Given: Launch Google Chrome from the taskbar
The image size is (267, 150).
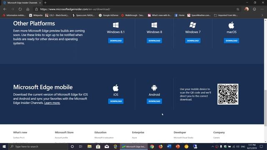Looking at the screenshot, I should [152, 146].
